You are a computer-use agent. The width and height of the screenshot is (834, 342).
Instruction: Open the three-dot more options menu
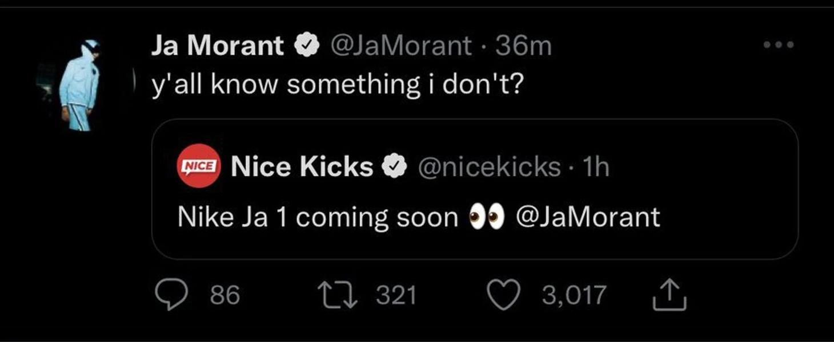(x=779, y=45)
